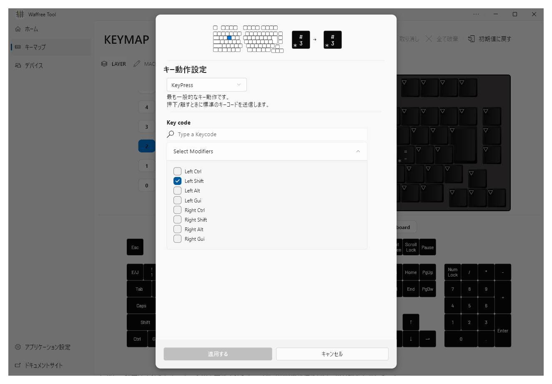Select layer 1 button
The width and height of the screenshot is (552, 384).
[x=146, y=166]
